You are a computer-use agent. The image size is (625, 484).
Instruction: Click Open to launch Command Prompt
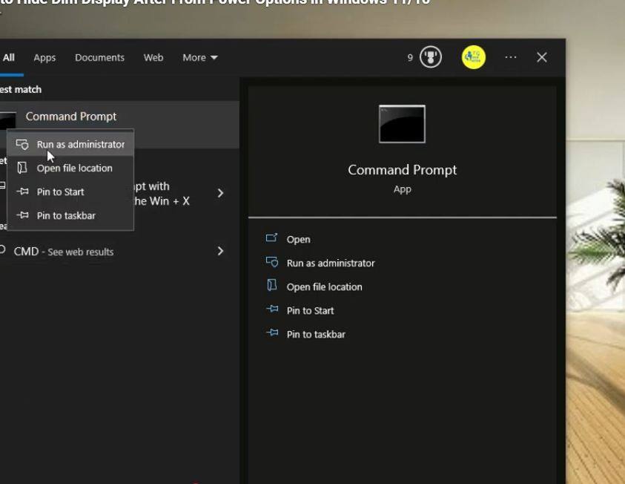[x=298, y=239]
